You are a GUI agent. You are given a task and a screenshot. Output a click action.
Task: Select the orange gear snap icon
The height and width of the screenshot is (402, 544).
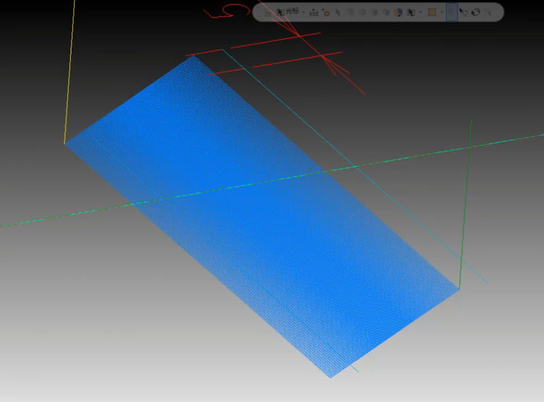[326, 12]
